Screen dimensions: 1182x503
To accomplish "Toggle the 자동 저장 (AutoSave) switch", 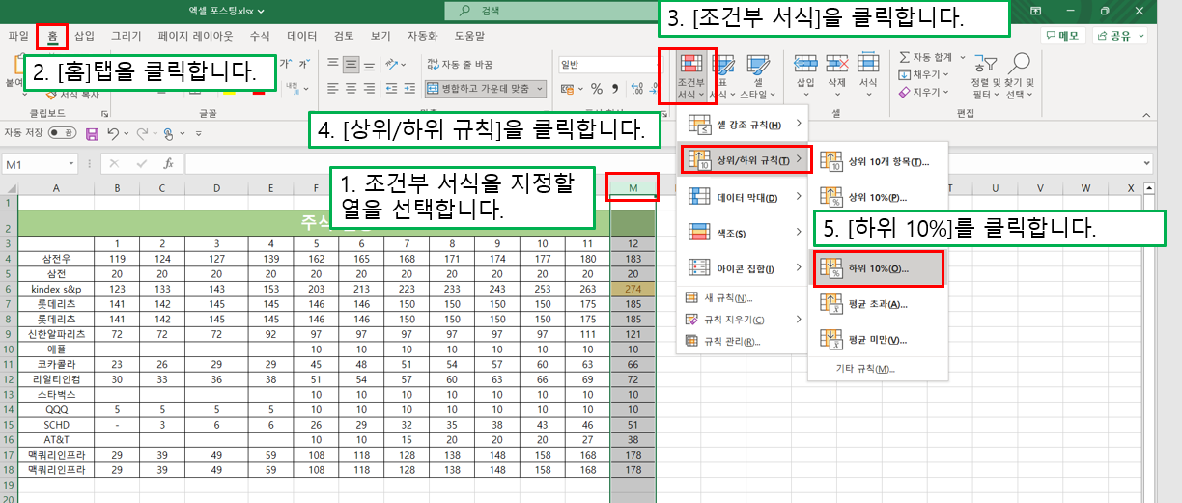I will pyautogui.click(x=64, y=133).
